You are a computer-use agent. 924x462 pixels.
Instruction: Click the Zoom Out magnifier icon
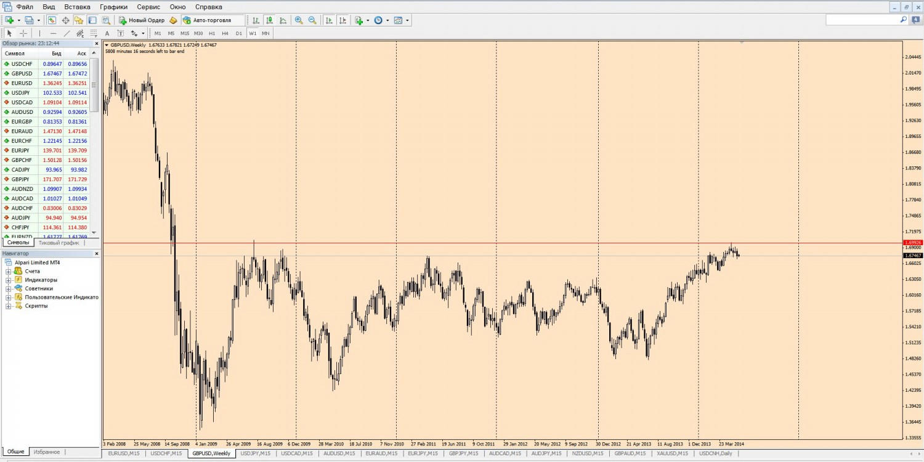click(x=312, y=20)
